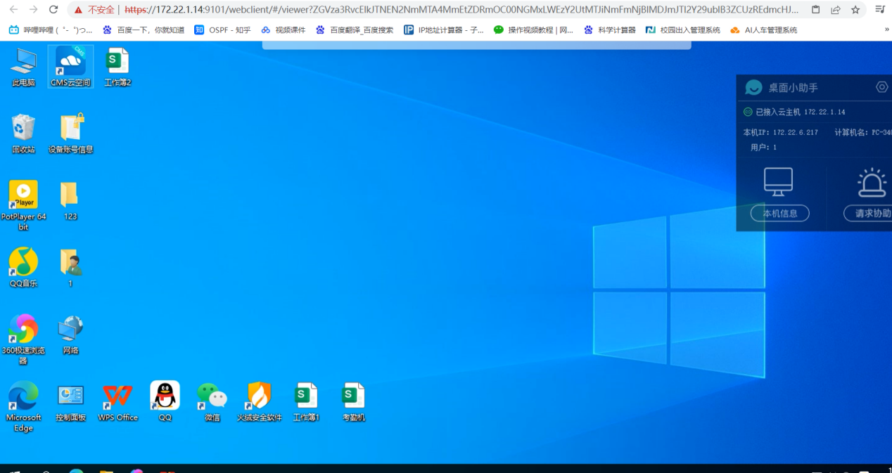Open the 360极速浏览器 shortcut
This screenshot has width=892, height=473.
coord(23,329)
